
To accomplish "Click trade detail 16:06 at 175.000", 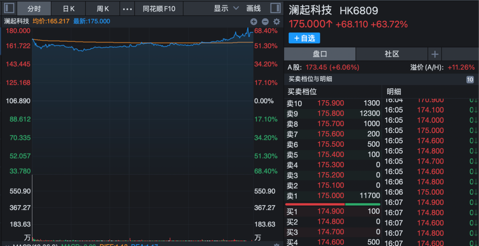I will coord(431,192).
